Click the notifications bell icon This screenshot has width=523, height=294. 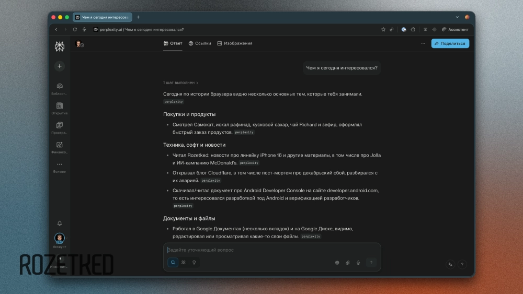click(x=60, y=224)
